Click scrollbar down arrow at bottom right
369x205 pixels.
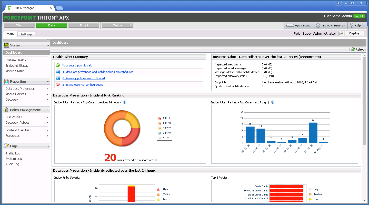(x=364, y=200)
